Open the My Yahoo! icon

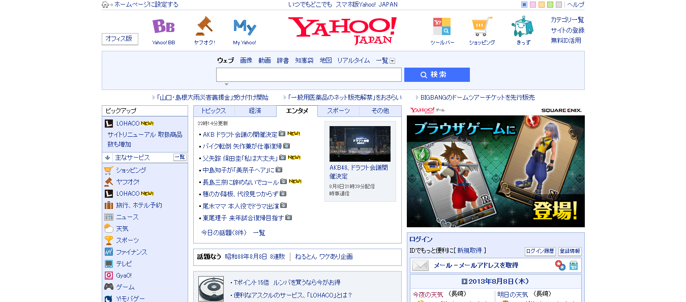click(x=245, y=26)
